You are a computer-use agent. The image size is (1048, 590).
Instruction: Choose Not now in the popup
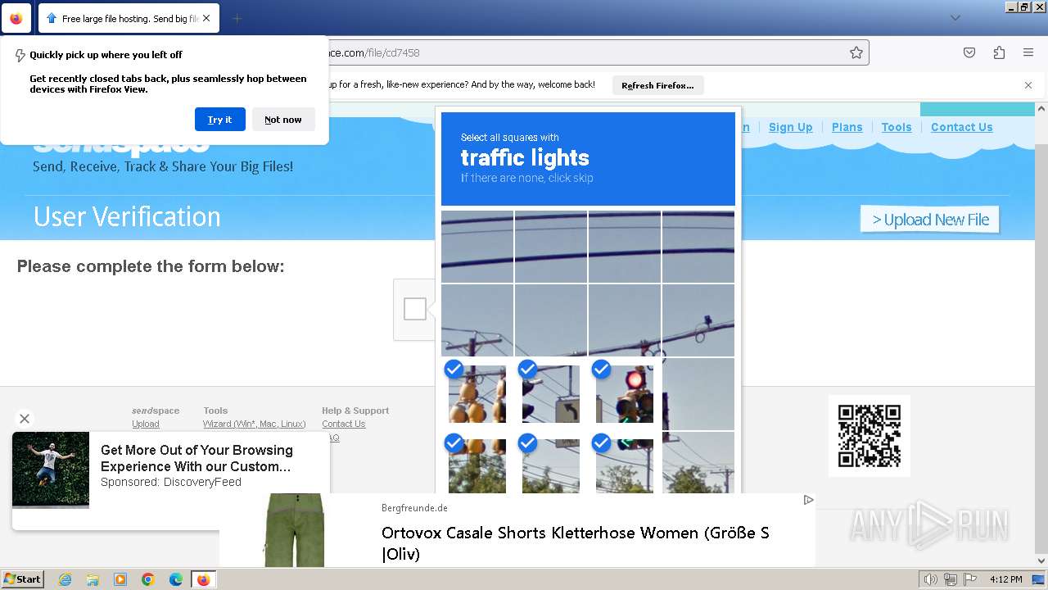[x=283, y=120]
